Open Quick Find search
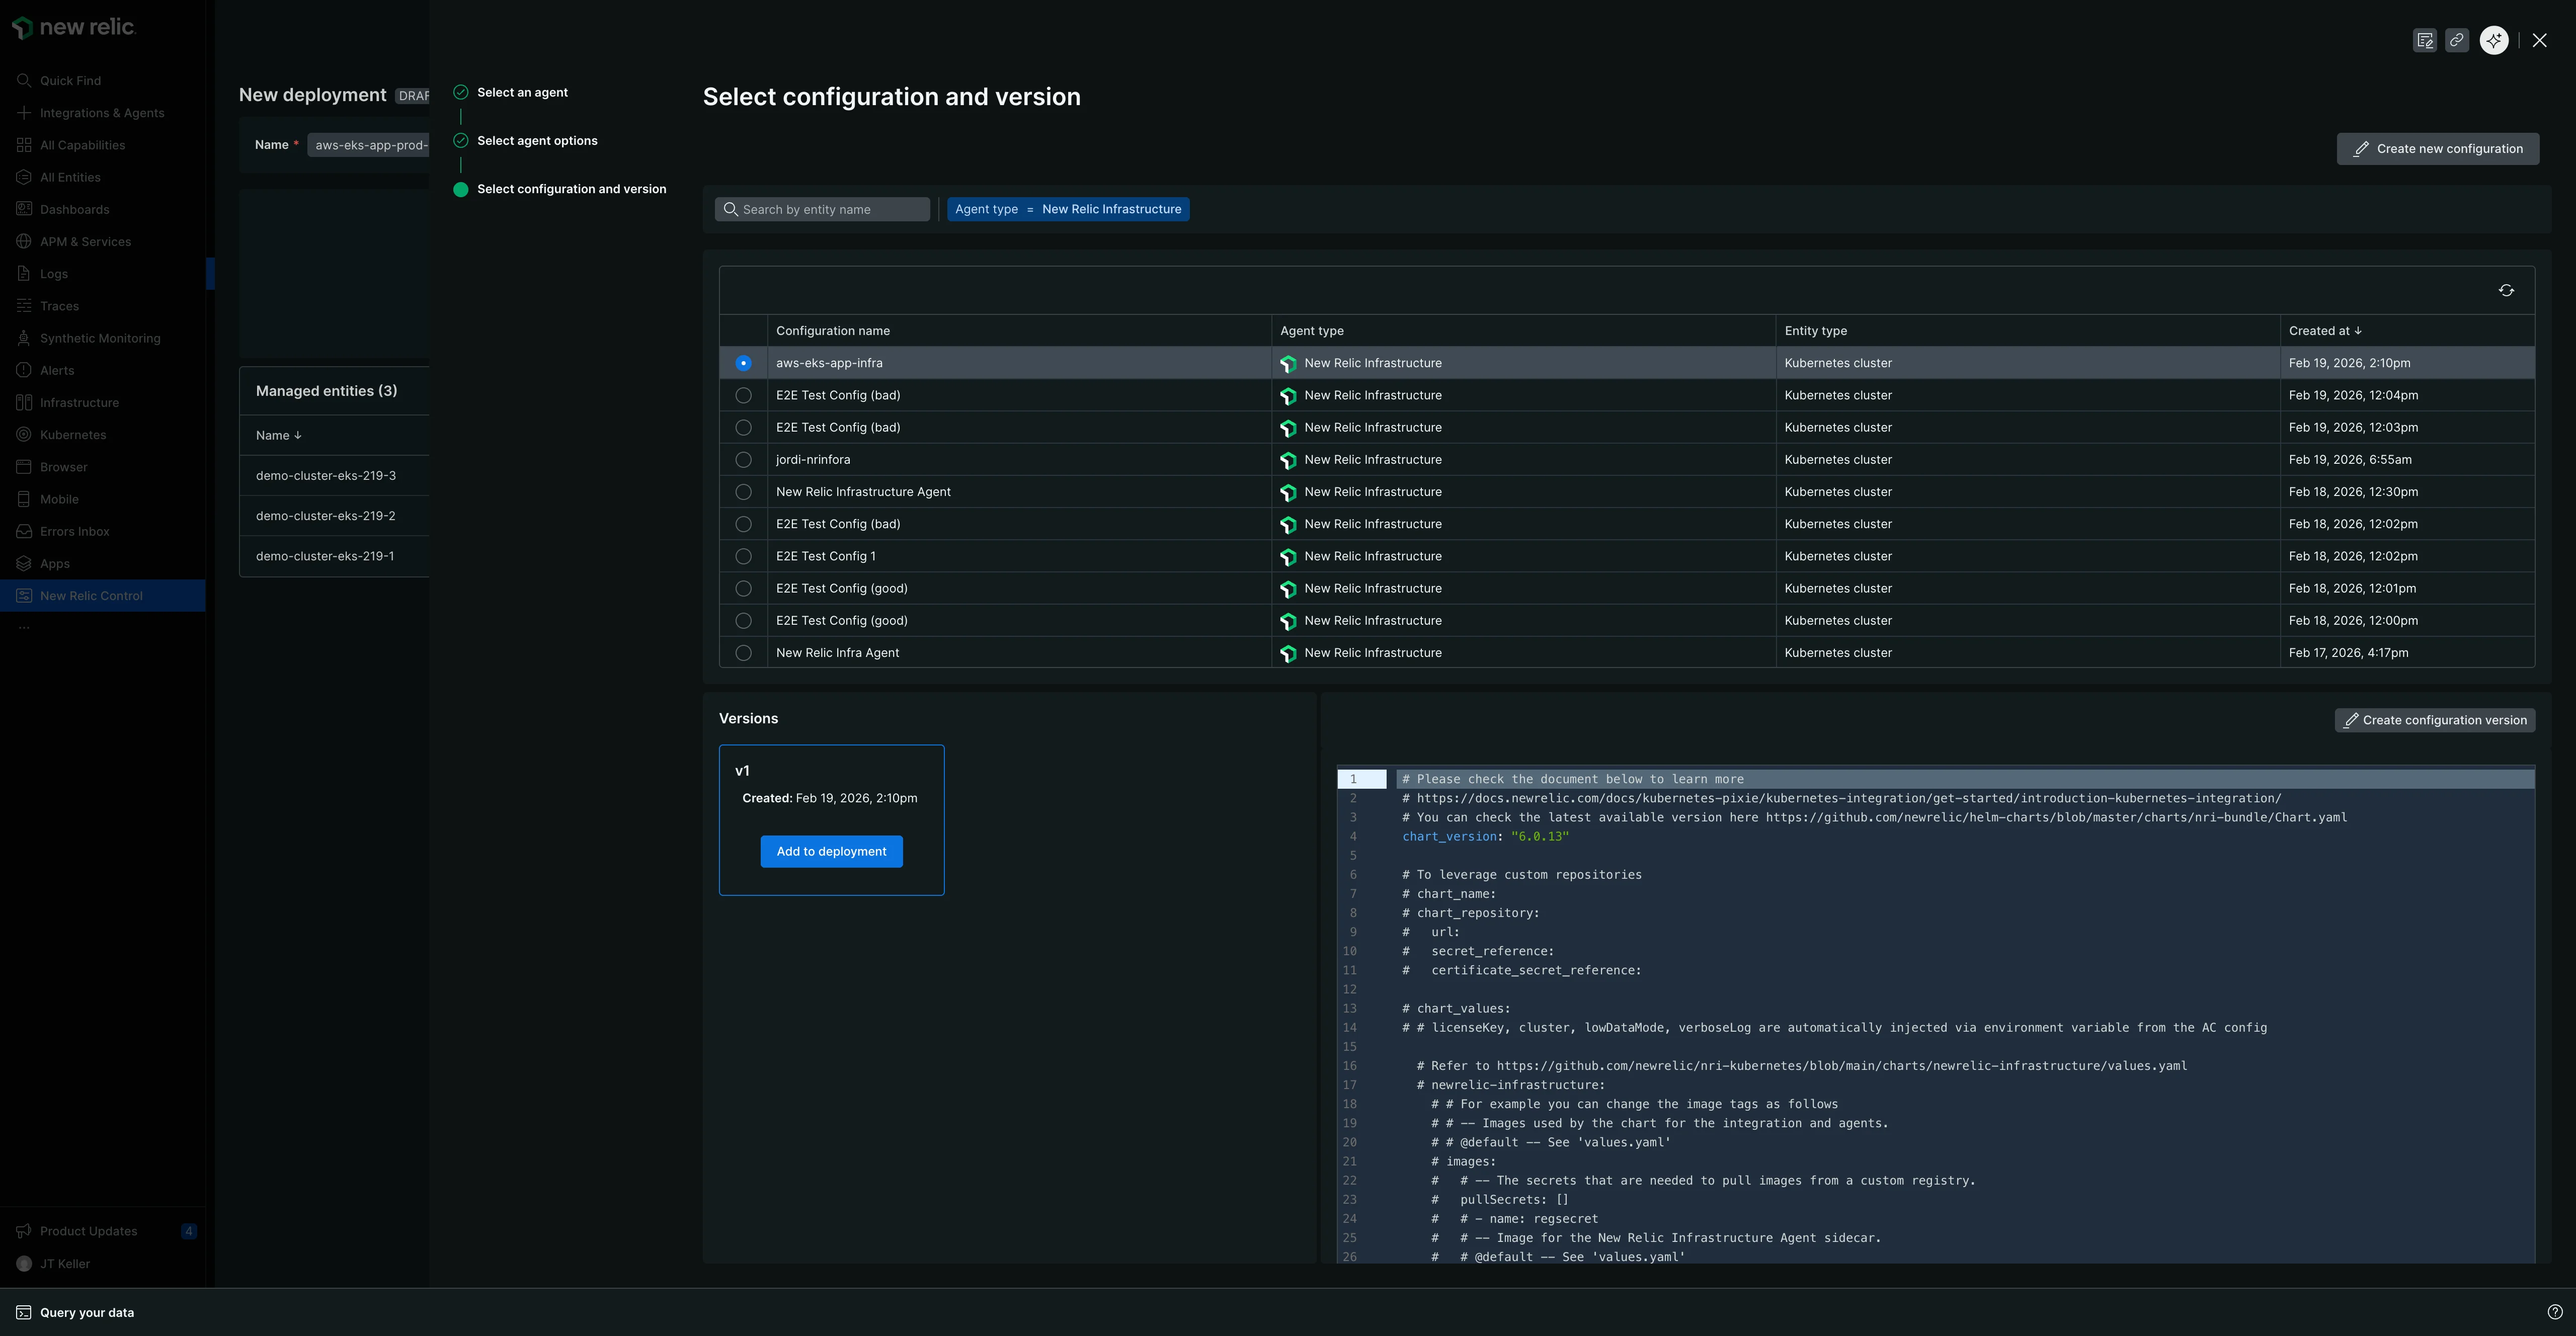This screenshot has width=2576, height=1336. click(x=70, y=80)
